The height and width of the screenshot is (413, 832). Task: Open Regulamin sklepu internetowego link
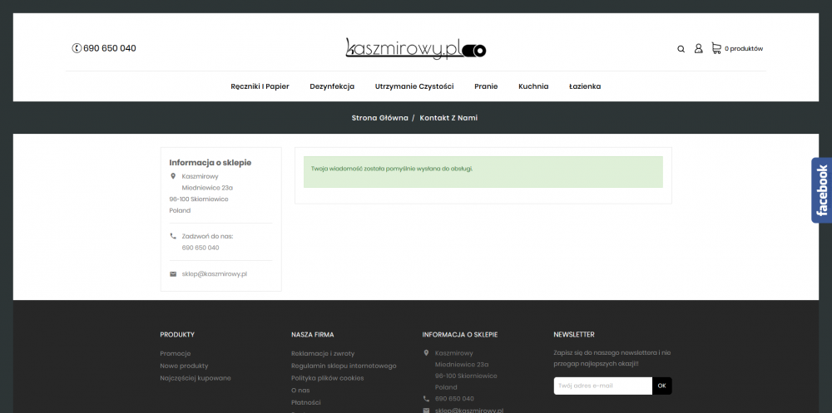pyautogui.click(x=344, y=366)
